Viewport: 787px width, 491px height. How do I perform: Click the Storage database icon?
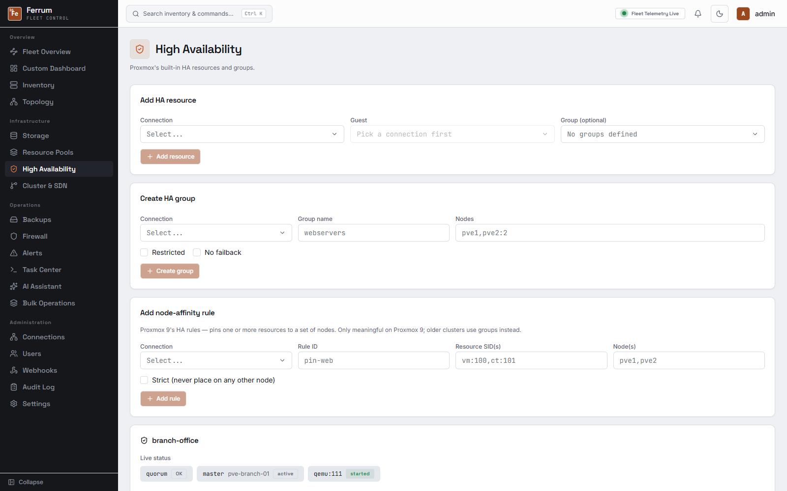click(14, 136)
